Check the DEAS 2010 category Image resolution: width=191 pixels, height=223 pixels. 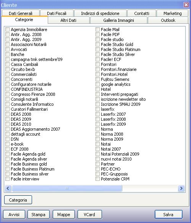click(7, 124)
